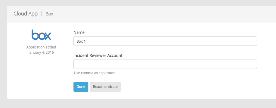This screenshot has width=276, height=108.
Task: Click the empty Incident Reviewer Account field
Action: [x=165, y=64]
